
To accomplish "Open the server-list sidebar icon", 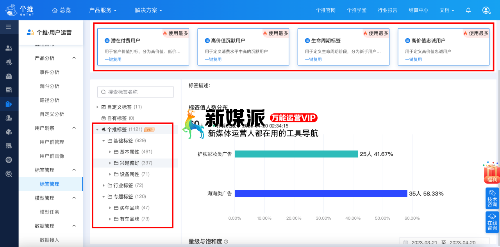I will pyautogui.click(x=9, y=146).
